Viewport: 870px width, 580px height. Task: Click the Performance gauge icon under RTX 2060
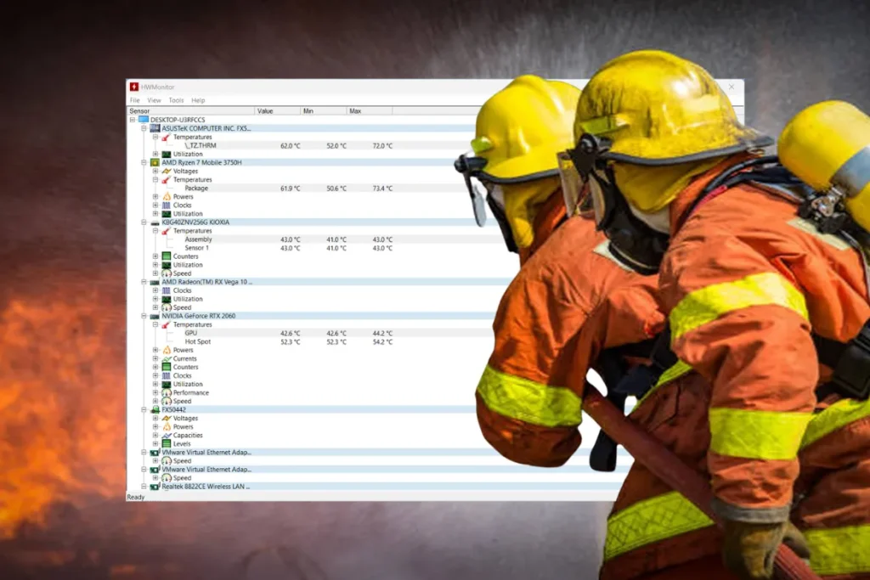167,392
